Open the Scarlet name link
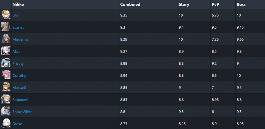The image size is (265, 129). 18,27
